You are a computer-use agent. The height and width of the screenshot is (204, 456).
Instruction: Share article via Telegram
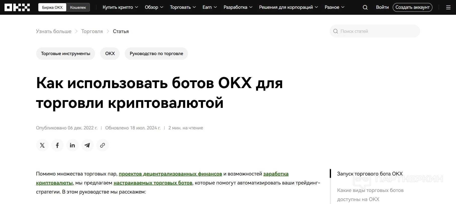(x=88, y=145)
